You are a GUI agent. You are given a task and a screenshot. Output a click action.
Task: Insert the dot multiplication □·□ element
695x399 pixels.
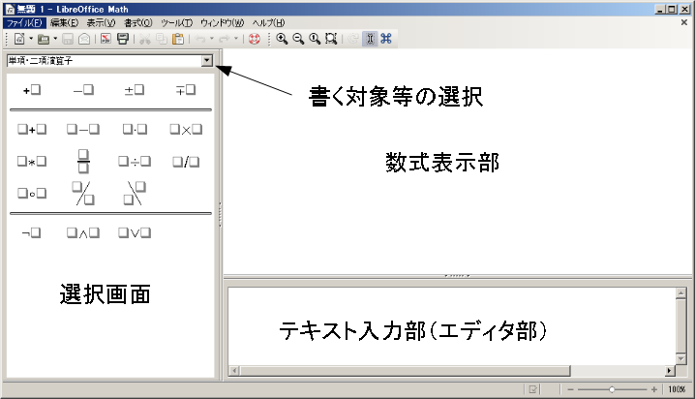click(x=135, y=130)
